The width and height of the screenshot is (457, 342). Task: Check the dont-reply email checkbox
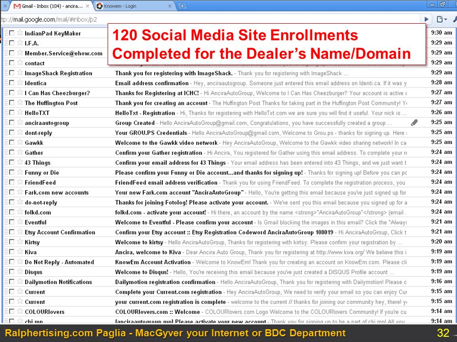(x=11, y=133)
